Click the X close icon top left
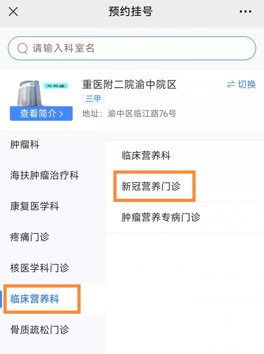 (x=13, y=11)
